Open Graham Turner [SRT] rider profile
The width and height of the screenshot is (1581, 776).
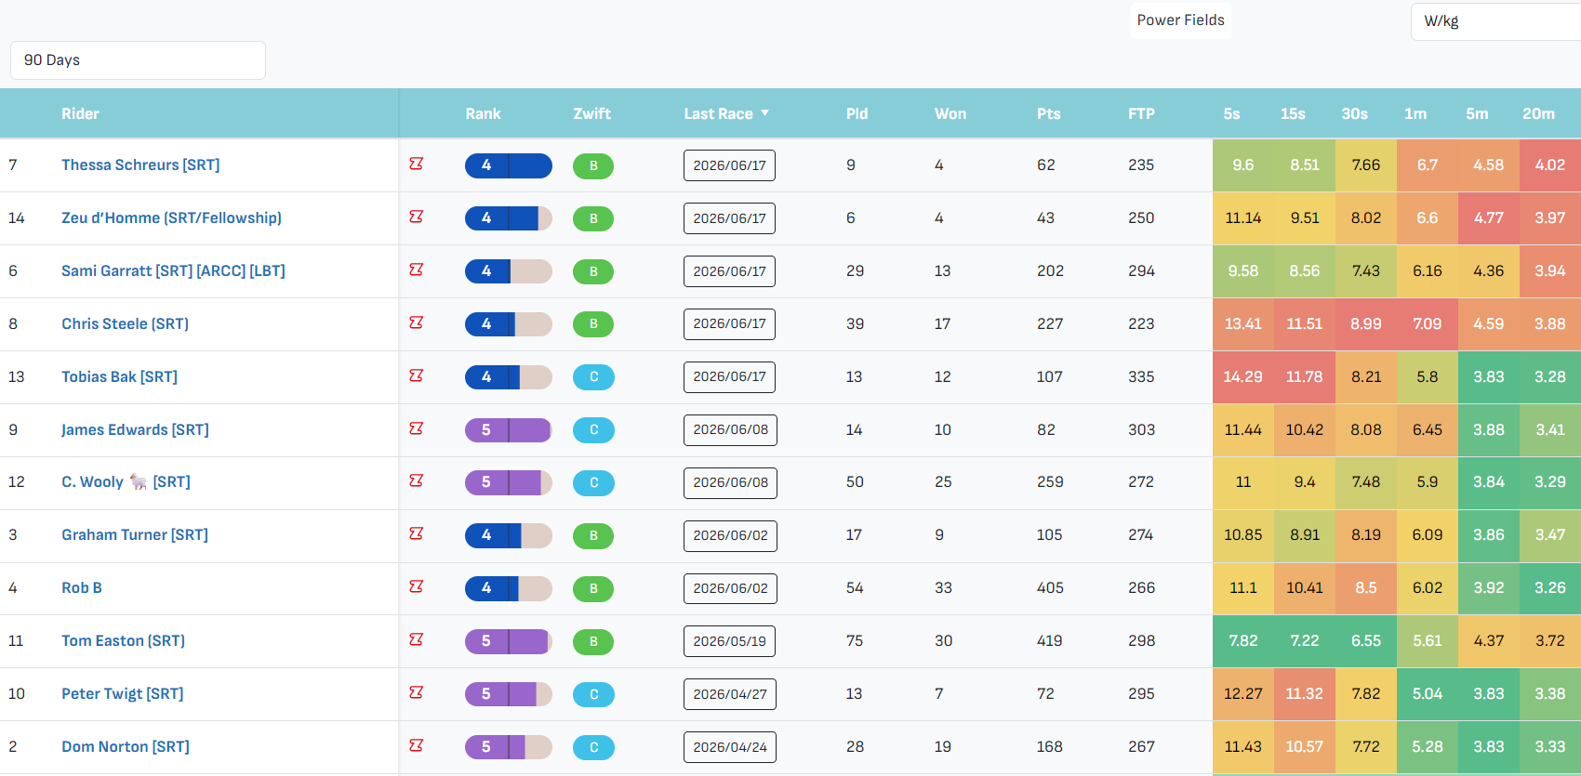[x=135, y=534]
